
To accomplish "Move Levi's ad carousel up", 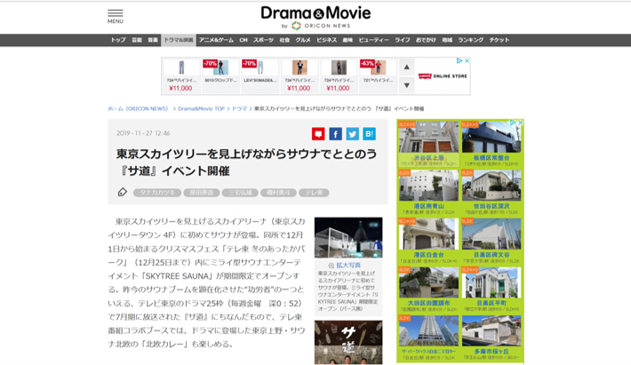I will coord(407,67).
